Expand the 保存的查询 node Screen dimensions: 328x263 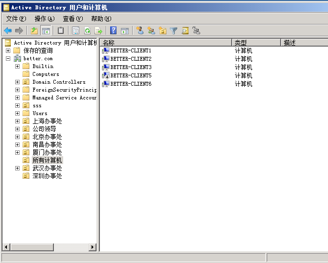(8, 50)
